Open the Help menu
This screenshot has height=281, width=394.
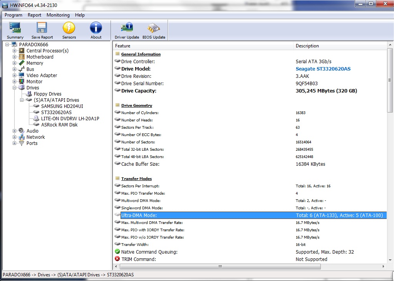point(80,15)
